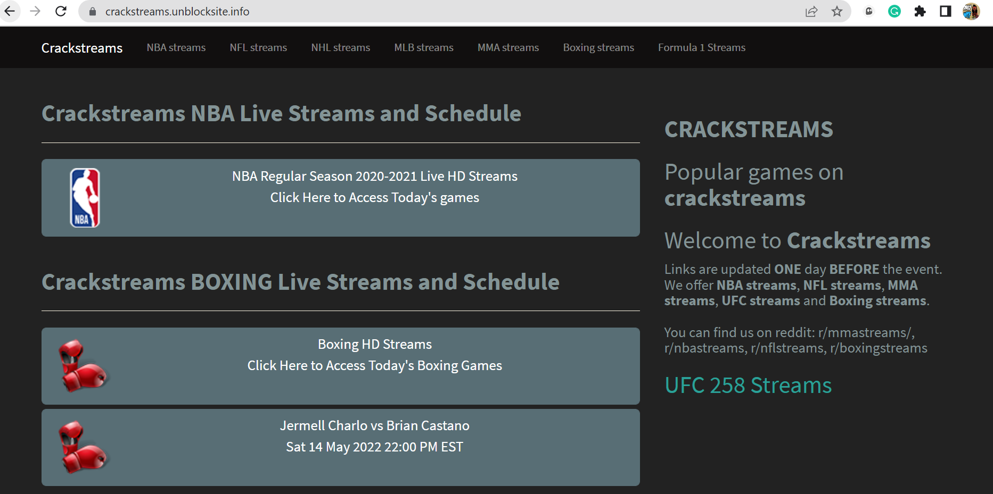The image size is (993, 494).
Task: Click the NBA logo on the stream banner
Action: [x=84, y=197]
